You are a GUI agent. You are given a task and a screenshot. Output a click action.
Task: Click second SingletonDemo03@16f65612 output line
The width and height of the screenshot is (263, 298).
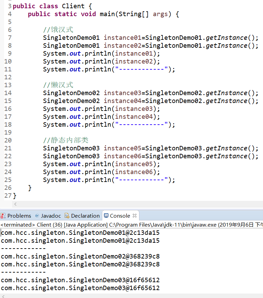[x=80, y=288]
